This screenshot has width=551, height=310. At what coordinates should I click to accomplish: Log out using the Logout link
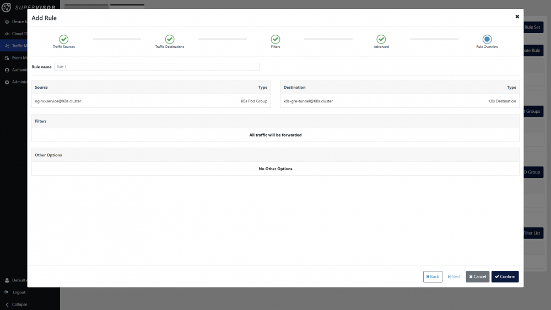tap(19, 292)
